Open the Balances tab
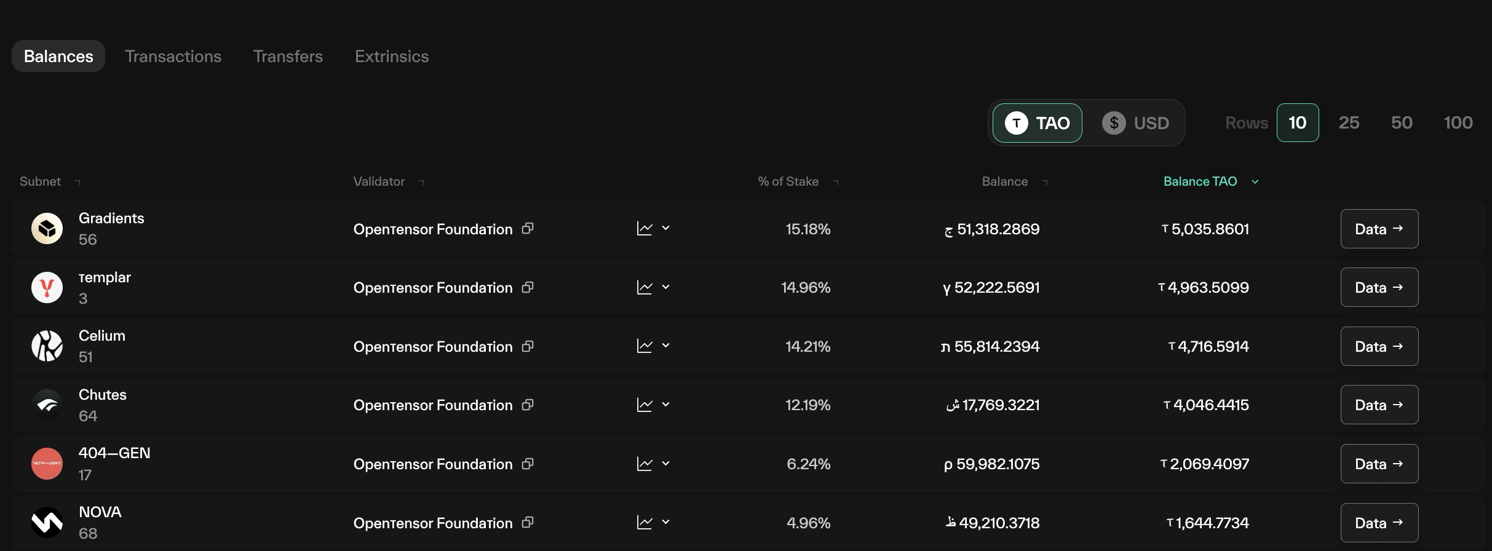 click(58, 56)
